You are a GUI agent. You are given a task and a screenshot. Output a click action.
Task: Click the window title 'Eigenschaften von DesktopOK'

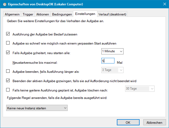pos(45,4)
